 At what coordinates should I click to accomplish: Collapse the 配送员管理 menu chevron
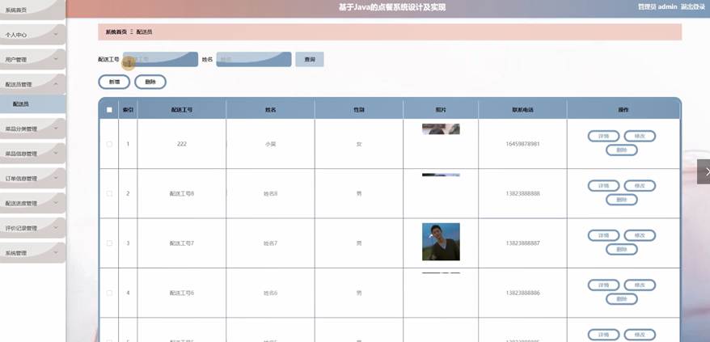[x=56, y=84]
